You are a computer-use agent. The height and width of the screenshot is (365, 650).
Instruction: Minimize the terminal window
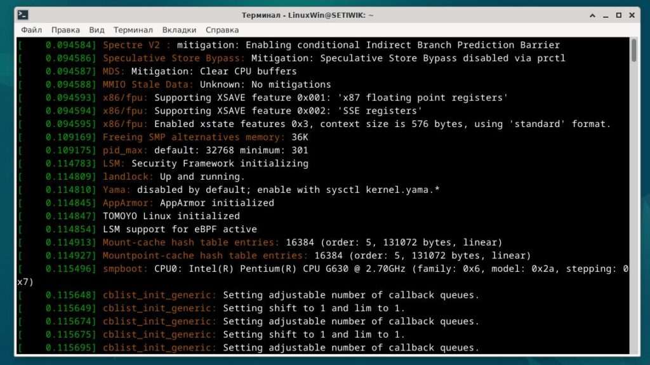(606, 15)
